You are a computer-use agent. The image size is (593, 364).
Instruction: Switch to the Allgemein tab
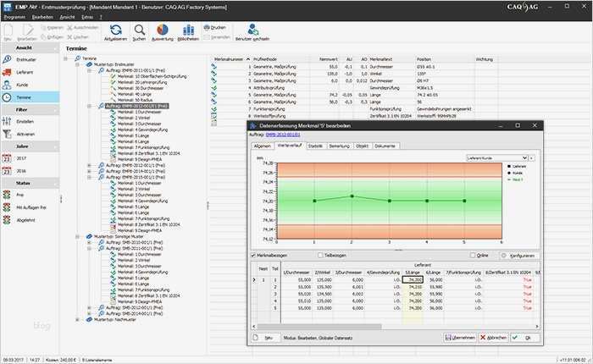[x=262, y=146]
